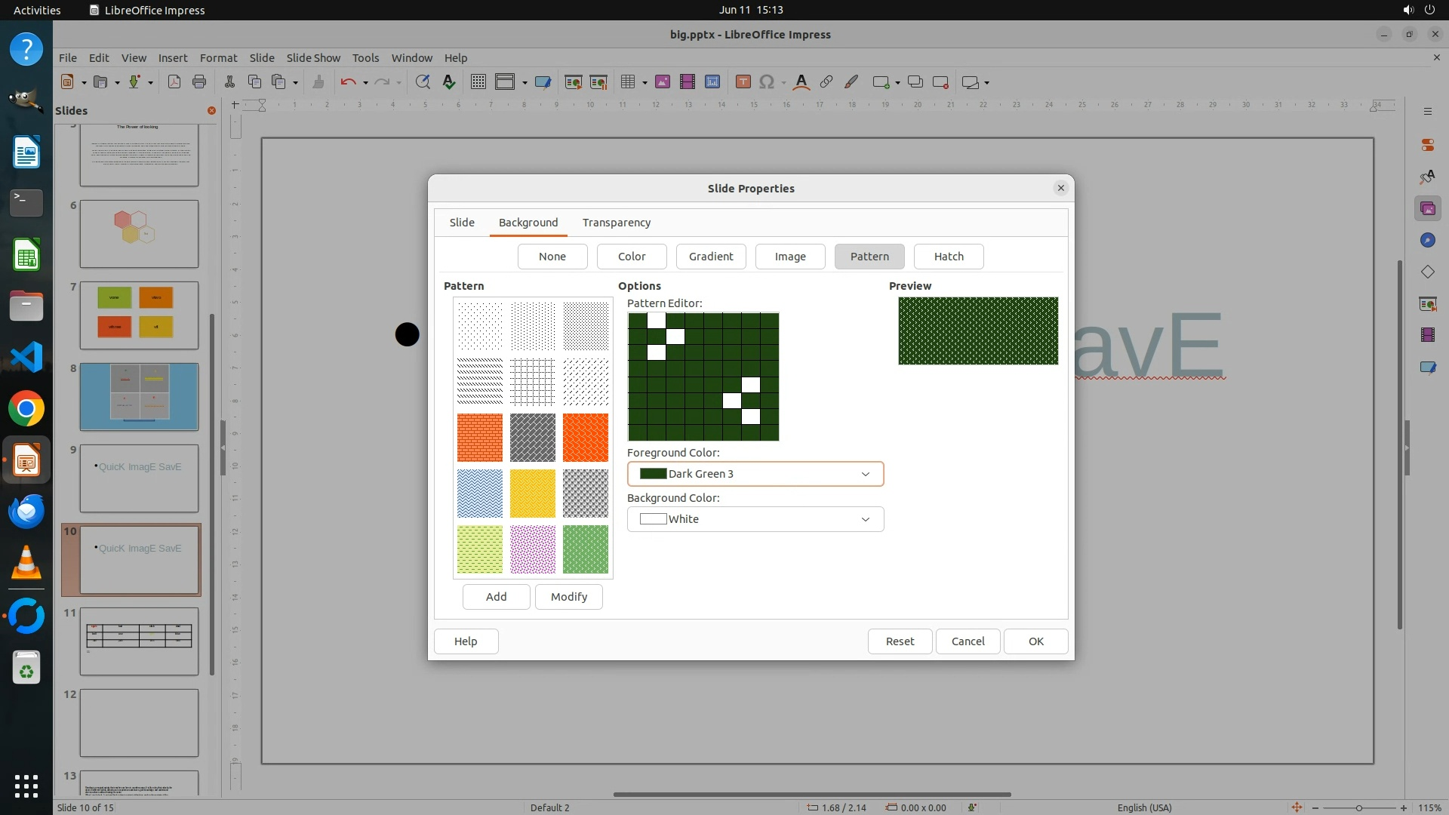This screenshot has height=815, width=1449.
Task: Set background fill to None
Action: click(x=552, y=257)
